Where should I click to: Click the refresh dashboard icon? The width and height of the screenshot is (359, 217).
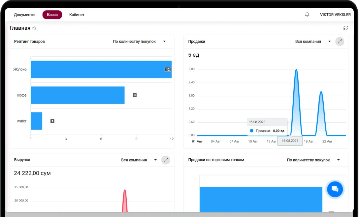[x=345, y=28]
